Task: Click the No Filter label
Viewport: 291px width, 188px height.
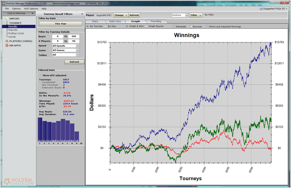Action: pos(209,15)
